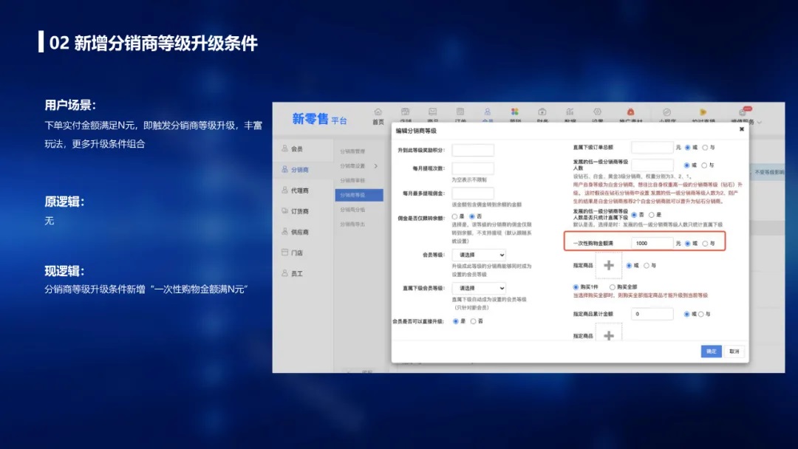Open the 会员等级 dropdown
The image size is (798, 449).
point(478,255)
